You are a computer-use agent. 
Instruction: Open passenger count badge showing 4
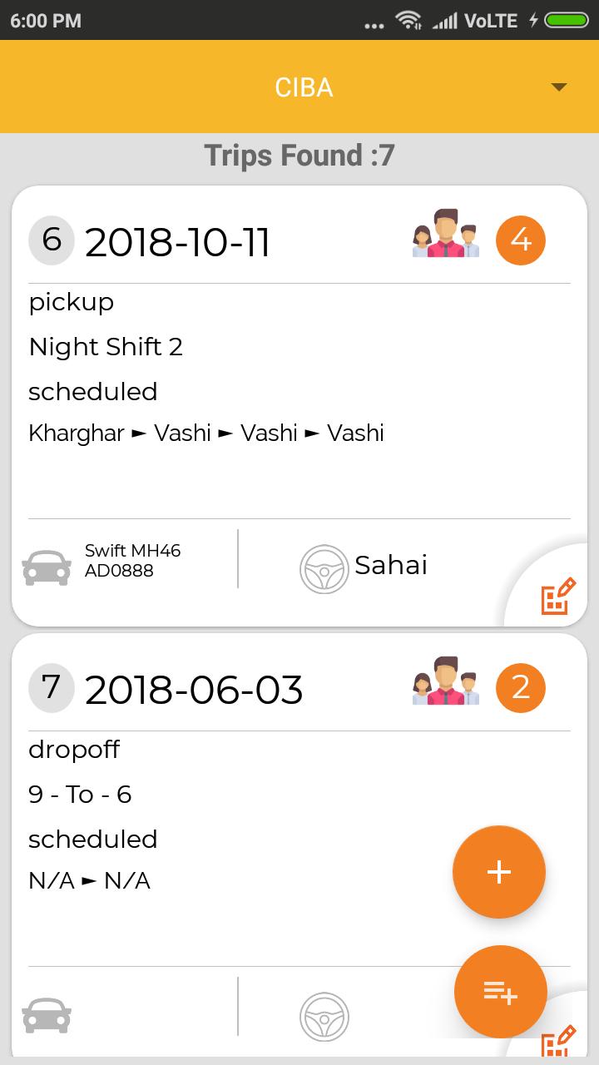pyautogui.click(x=521, y=240)
